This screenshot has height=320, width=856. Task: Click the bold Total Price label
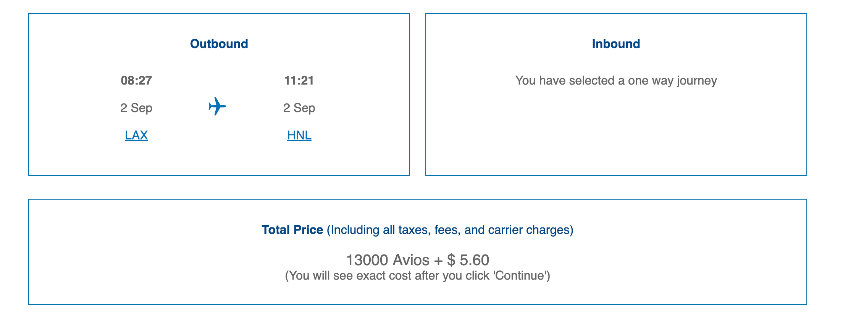tap(292, 230)
